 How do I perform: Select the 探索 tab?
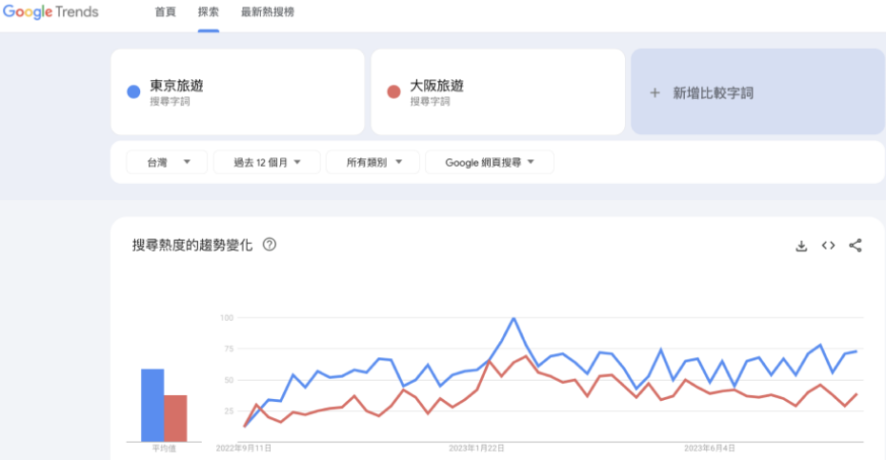(x=208, y=11)
